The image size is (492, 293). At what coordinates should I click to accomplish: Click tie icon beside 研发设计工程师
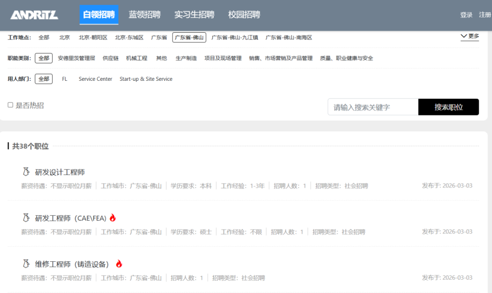tap(26, 171)
